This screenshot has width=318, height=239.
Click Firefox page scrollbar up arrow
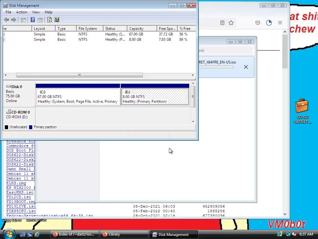pyautogui.click(x=285, y=32)
